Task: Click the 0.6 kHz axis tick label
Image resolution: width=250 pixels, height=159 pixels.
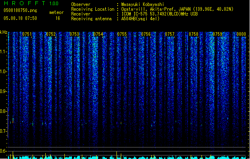Action: (3, 151)
